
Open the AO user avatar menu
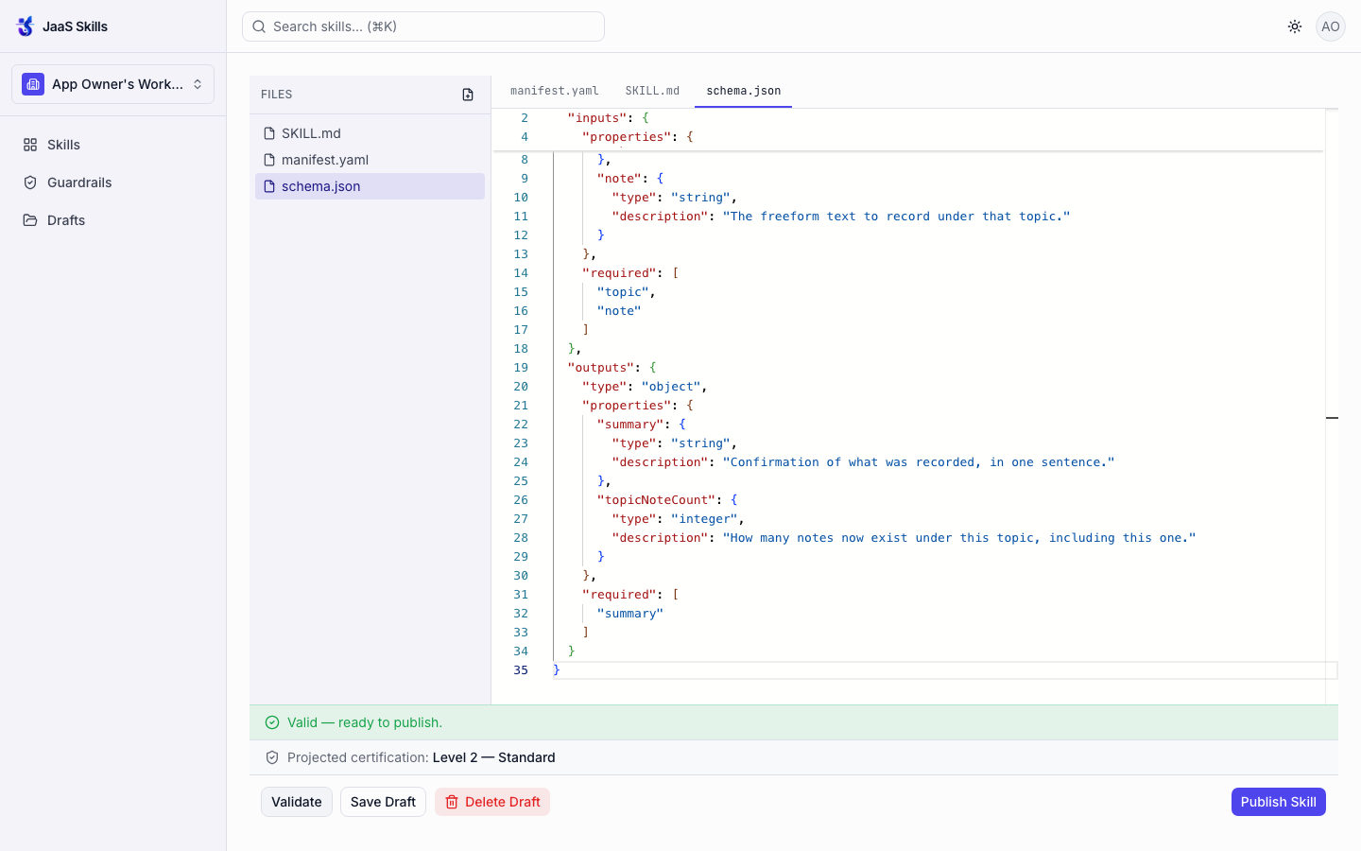[1331, 26]
